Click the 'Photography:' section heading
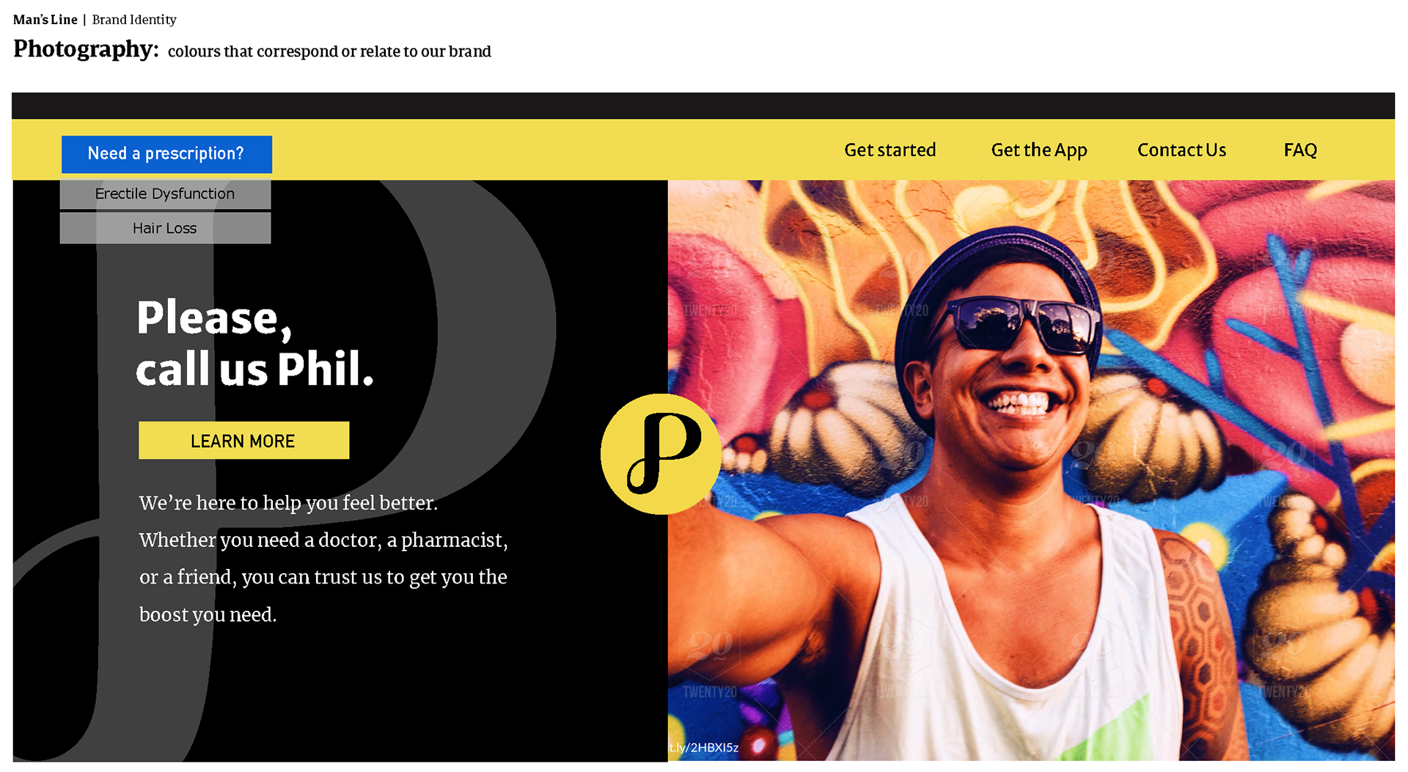1408x772 pixels. pyautogui.click(x=86, y=49)
